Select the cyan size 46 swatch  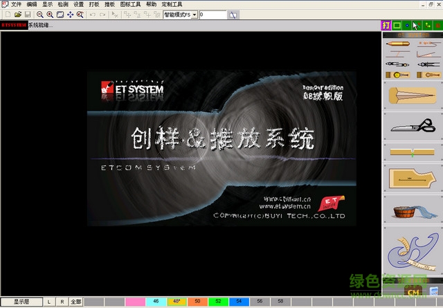tap(156, 302)
